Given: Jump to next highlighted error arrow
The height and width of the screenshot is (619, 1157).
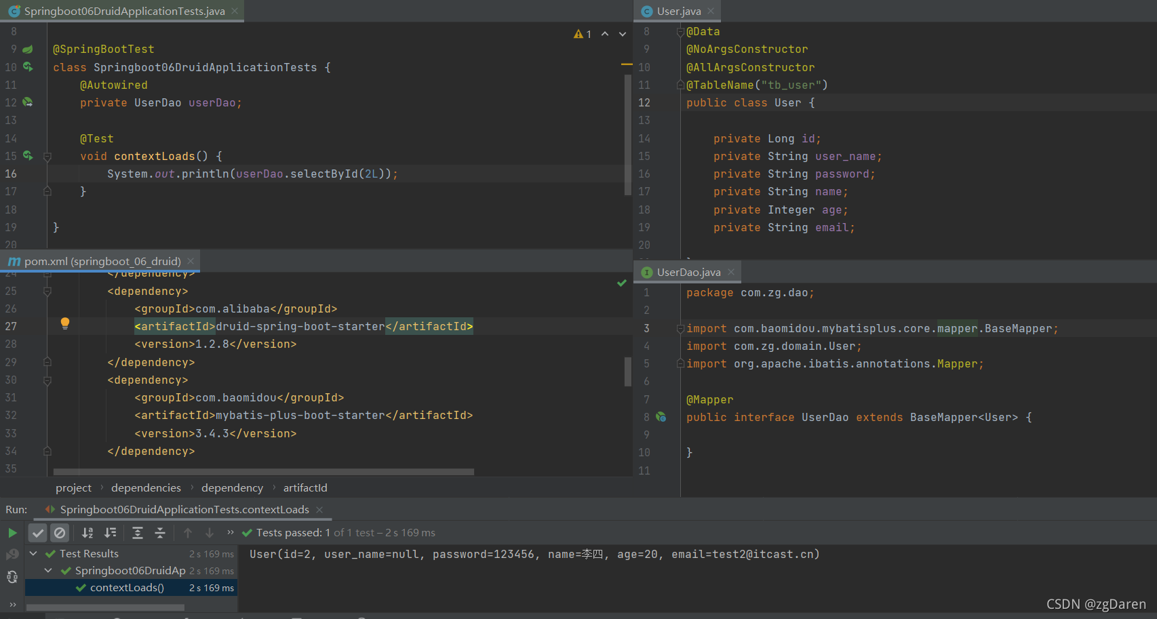Looking at the screenshot, I should [623, 34].
